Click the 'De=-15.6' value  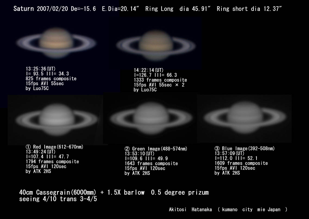pyautogui.click(x=83, y=9)
